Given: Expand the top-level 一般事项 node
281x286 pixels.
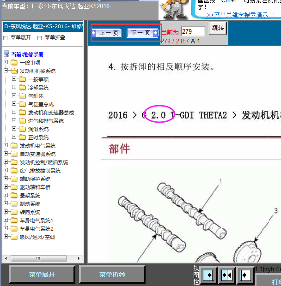Looking at the screenshot, I should point(6,62).
